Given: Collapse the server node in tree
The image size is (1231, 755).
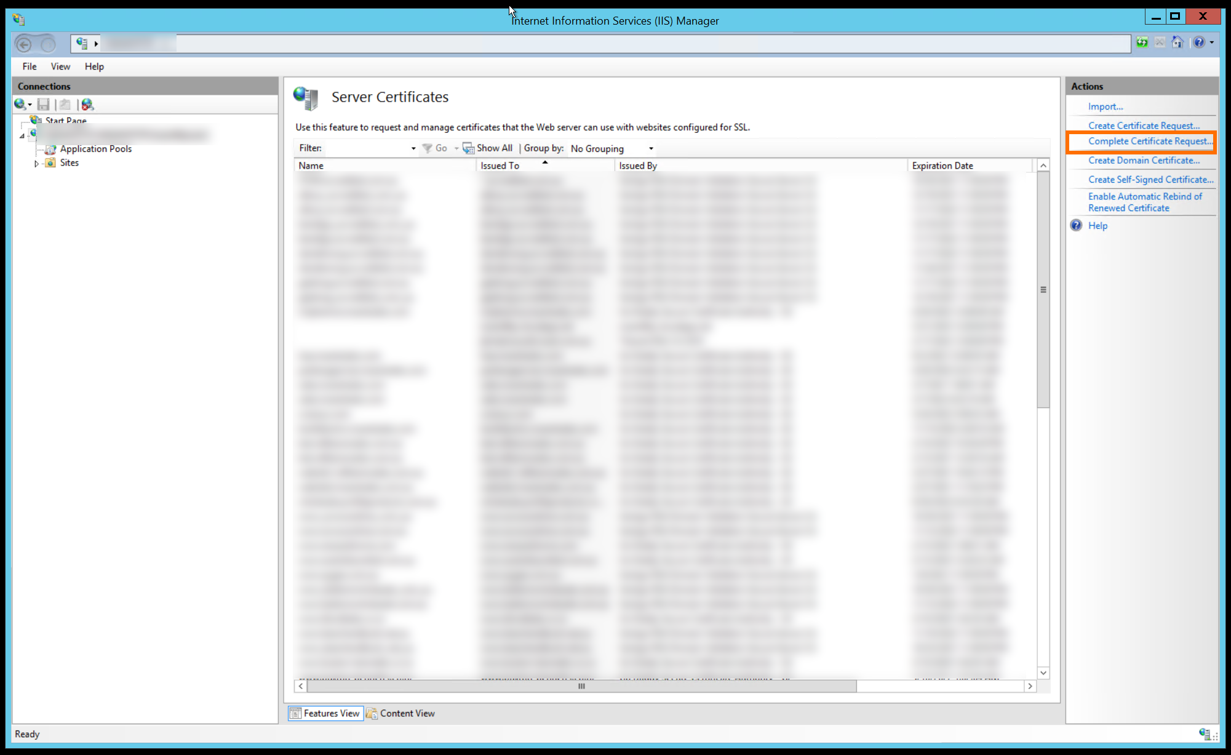Looking at the screenshot, I should point(22,135).
